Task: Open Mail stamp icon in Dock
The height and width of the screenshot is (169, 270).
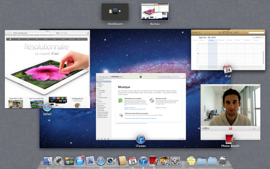Action: click(x=90, y=161)
